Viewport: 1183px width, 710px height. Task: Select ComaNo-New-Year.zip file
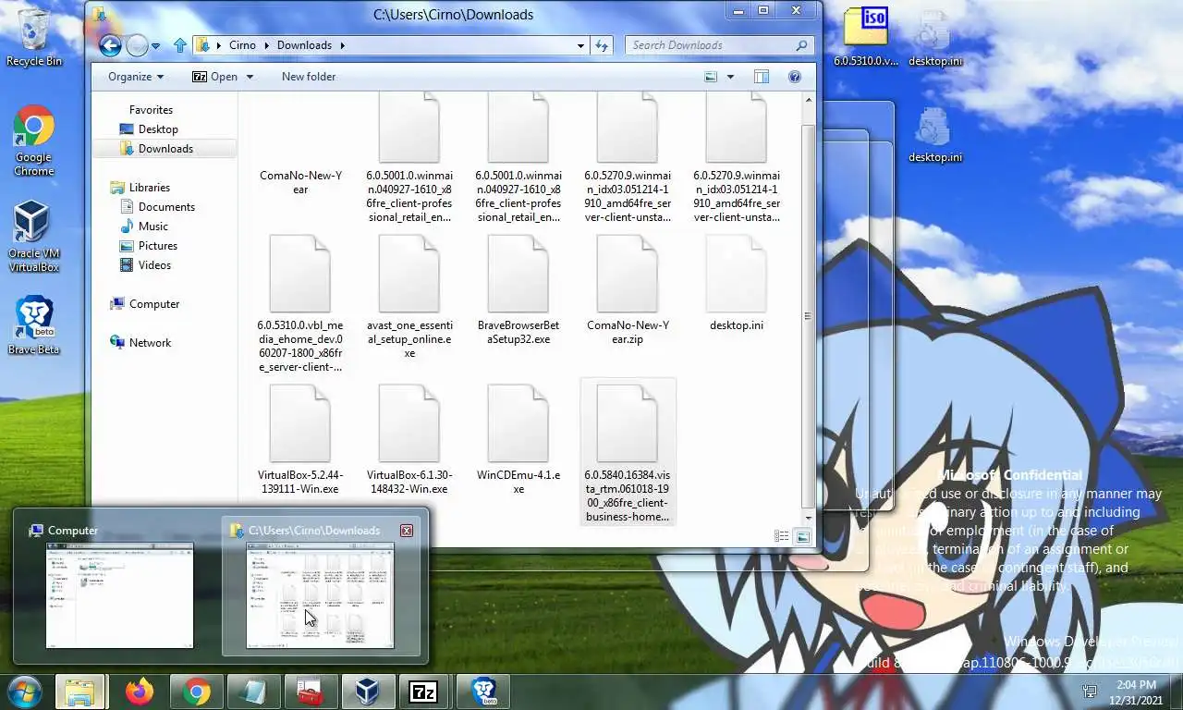pyautogui.click(x=628, y=291)
